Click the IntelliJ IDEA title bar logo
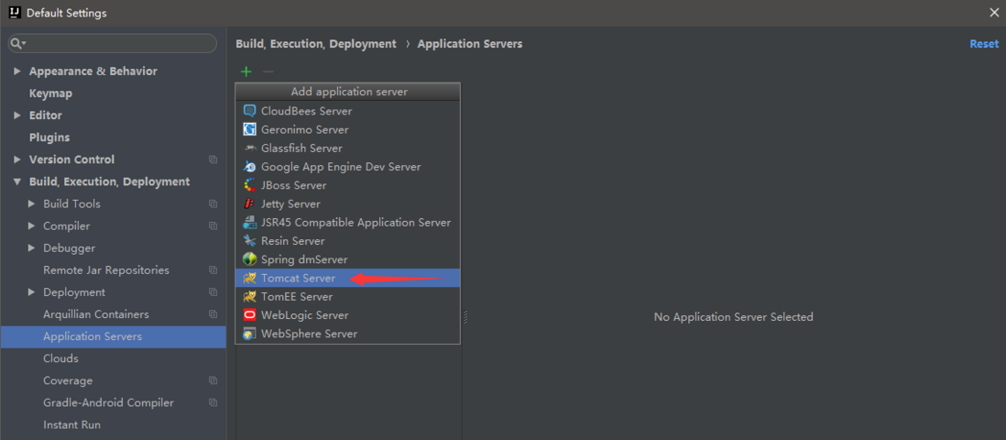1006x440 pixels. pyautogui.click(x=15, y=12)
